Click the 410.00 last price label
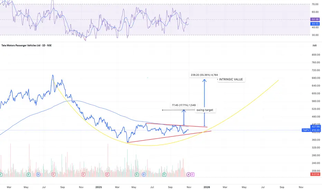 [x=315, y=130]
